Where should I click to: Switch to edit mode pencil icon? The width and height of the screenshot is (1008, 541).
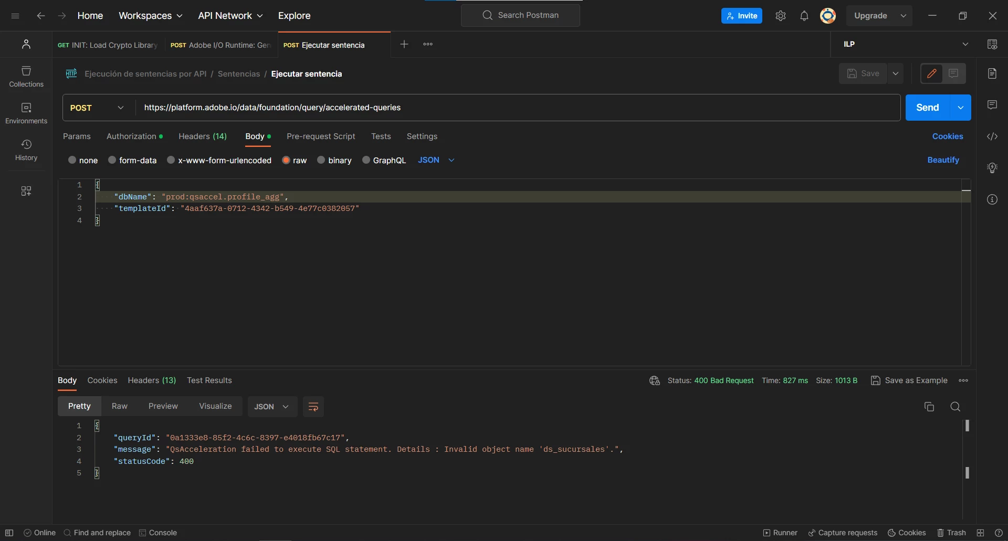(932, 73)
